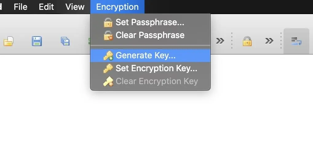The height and width of the screenshot is (151, 313).
Task: Click the Open file folder icon
Action: tap(8, 41)
